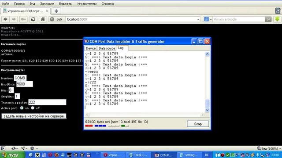Open the Вид menu
The width and height of the screenshot is (282, 158).
click(32, 4)
